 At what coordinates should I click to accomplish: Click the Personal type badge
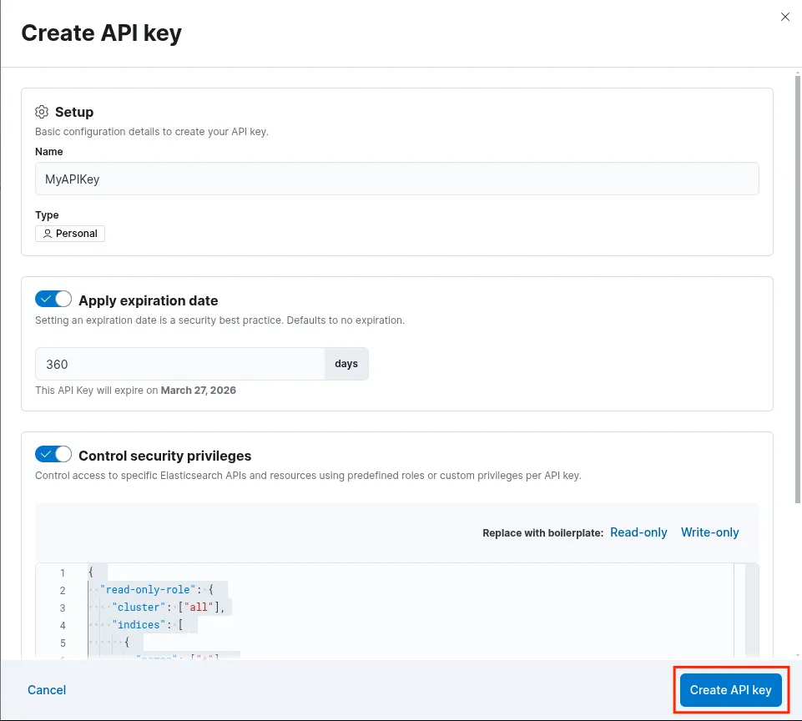(x=70, y=234)
